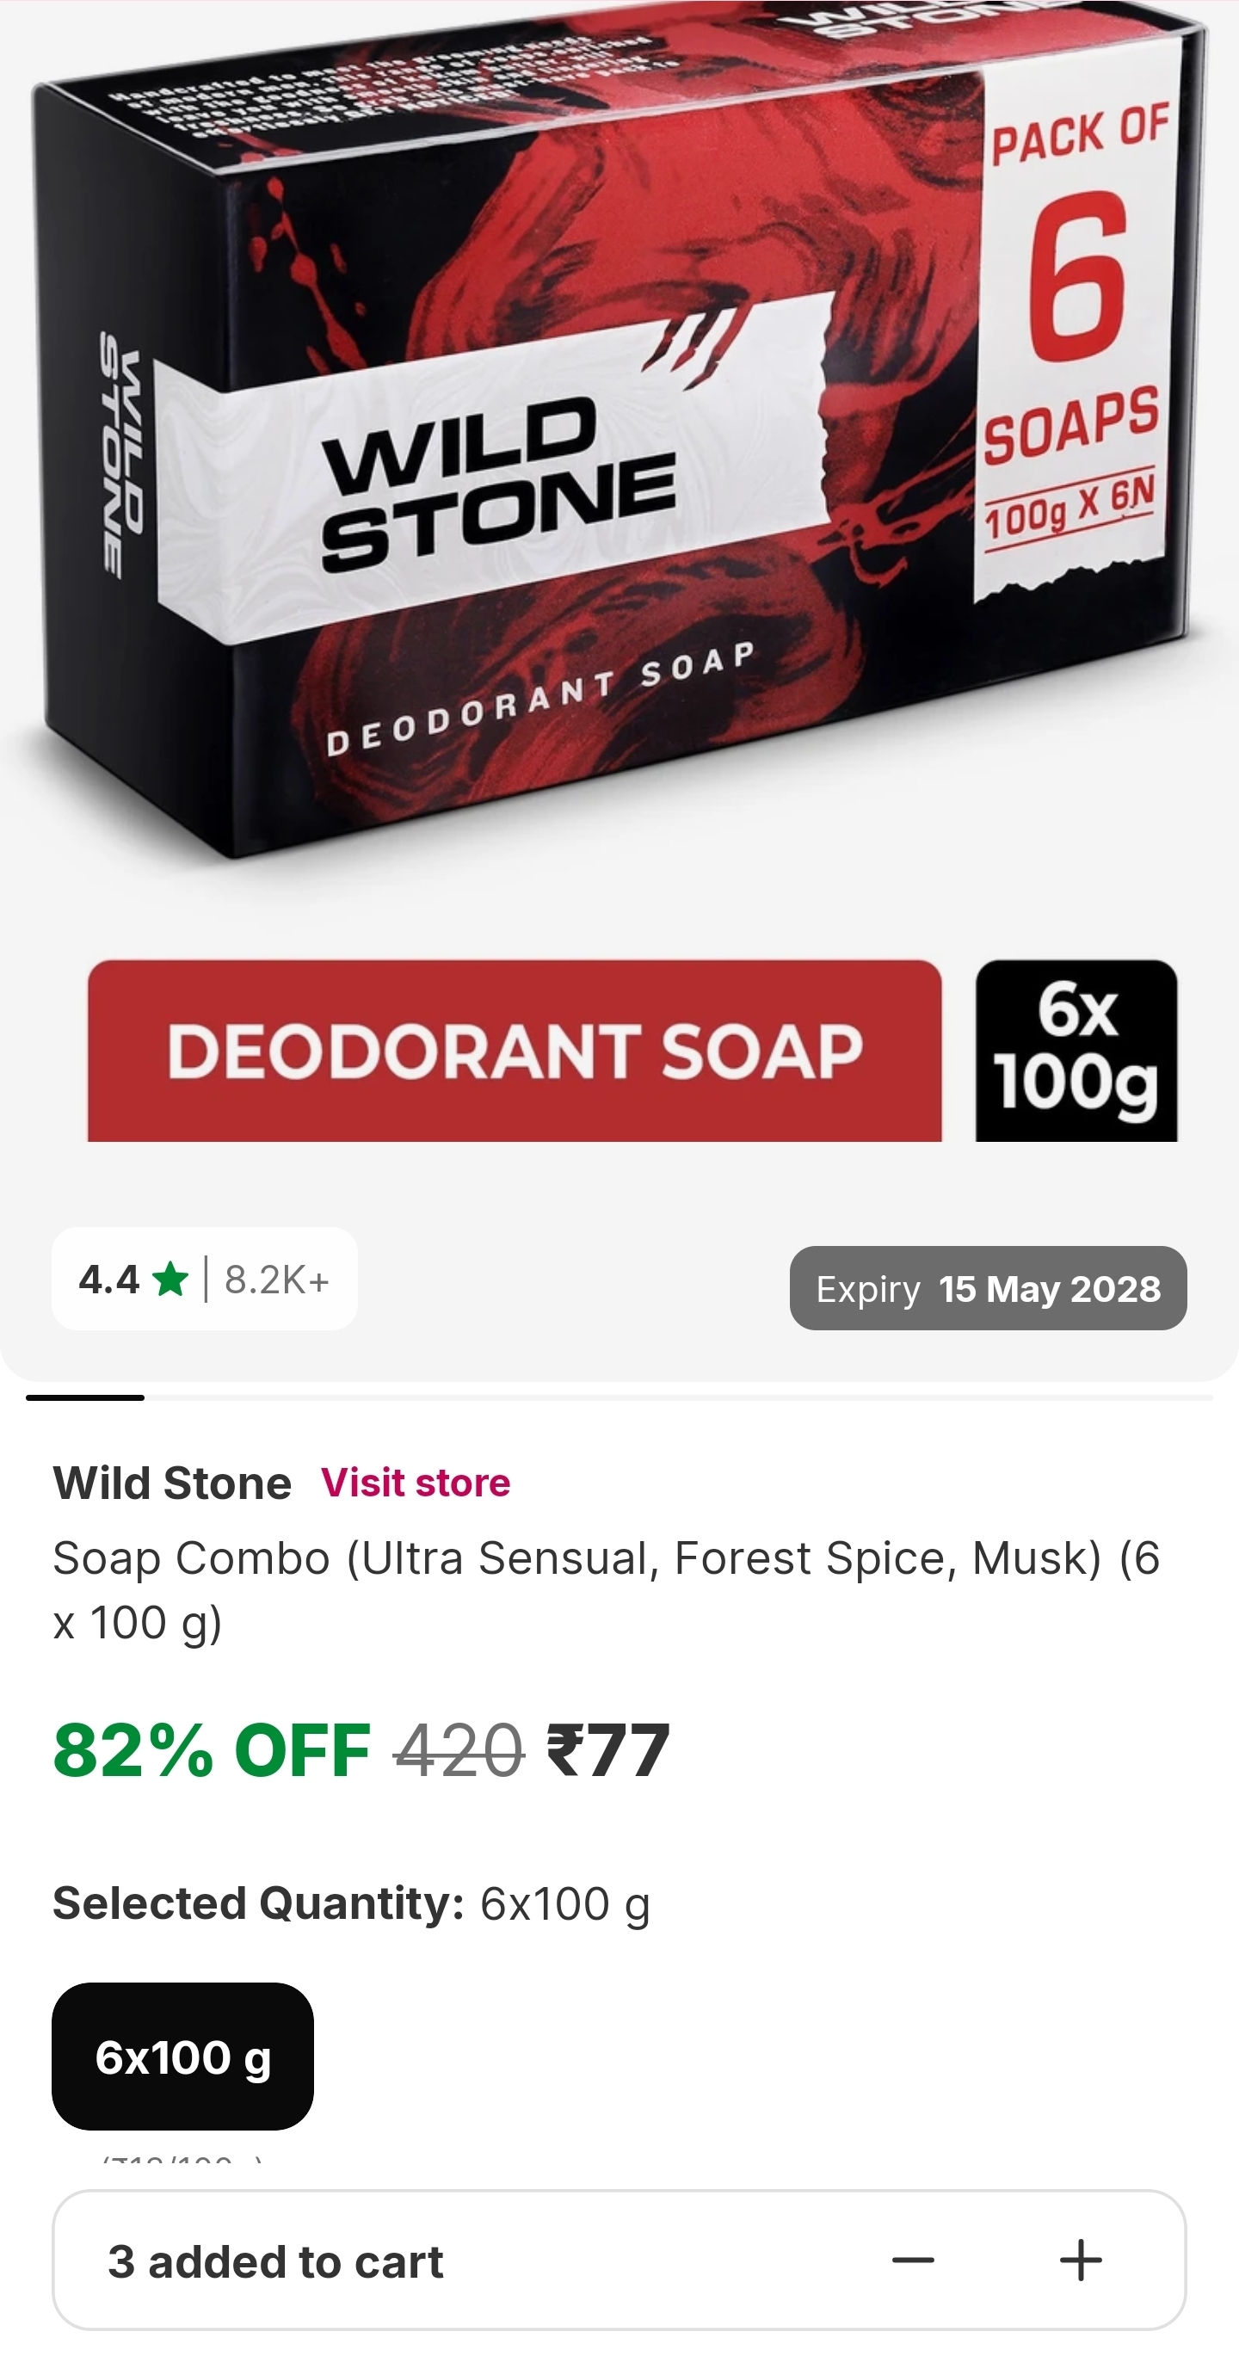1239x2356 pixels.
Task: Open the 8.2K+ ratings count
Action: [x=276, y=1280]
